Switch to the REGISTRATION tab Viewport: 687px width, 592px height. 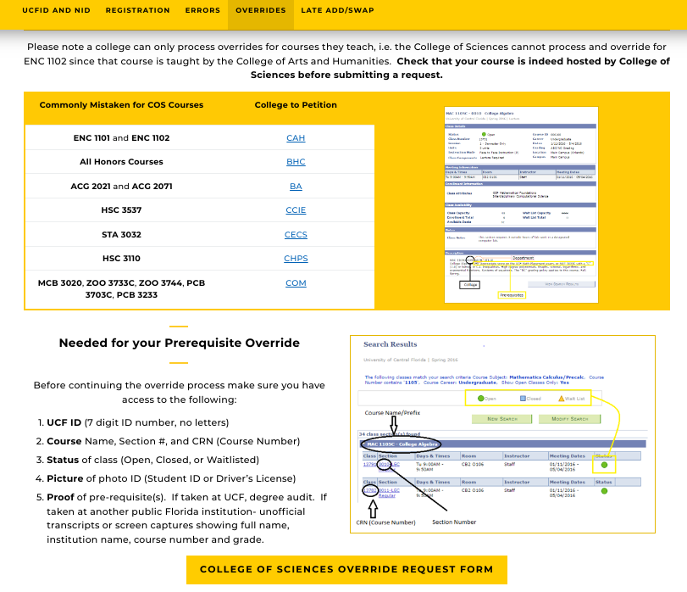tap(137, 10)
